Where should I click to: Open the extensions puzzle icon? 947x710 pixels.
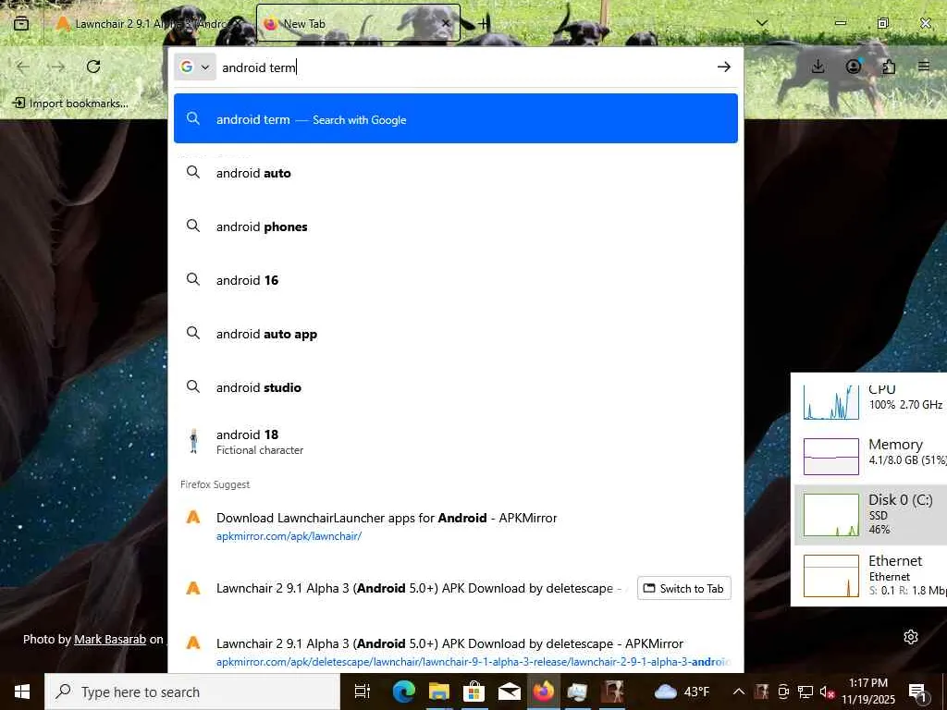pyautogui.click(x=889, y=67)
